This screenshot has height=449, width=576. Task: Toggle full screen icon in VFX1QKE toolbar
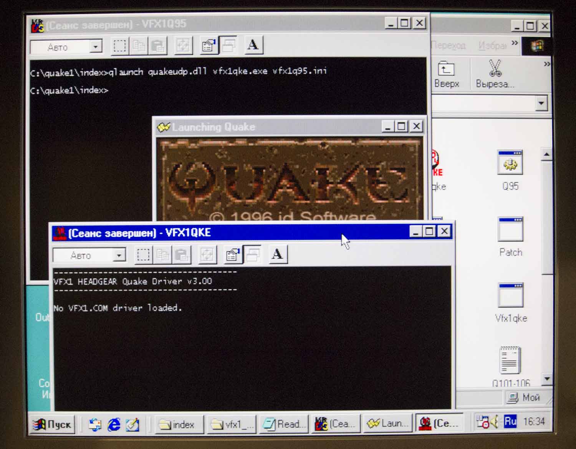(x=207, y=255)
